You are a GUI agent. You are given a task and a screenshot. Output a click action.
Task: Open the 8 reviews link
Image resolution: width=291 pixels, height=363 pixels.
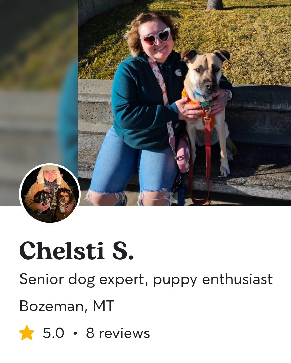(x=118, y=333)
